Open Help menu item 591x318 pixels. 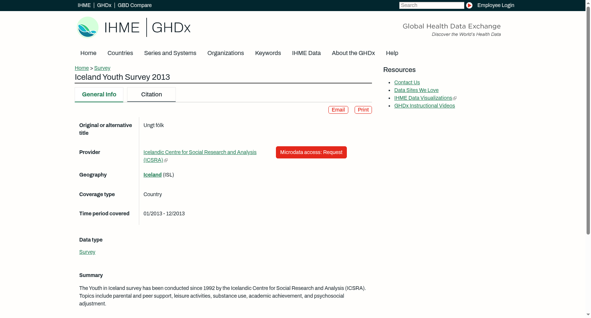[392, 53]
